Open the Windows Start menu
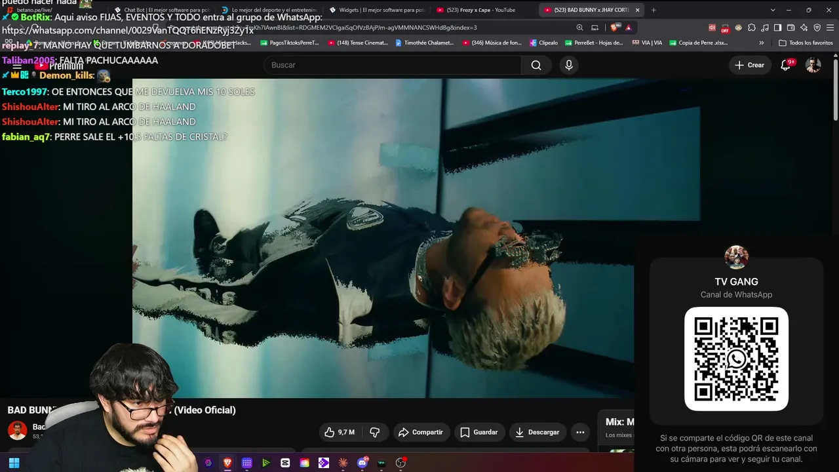Image resolution: width=839 pixels, height=472 pixels. (x=14, y=463)
